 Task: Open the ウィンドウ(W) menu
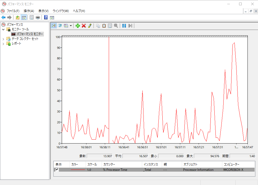pyautogui.click(x=61, y=11)
